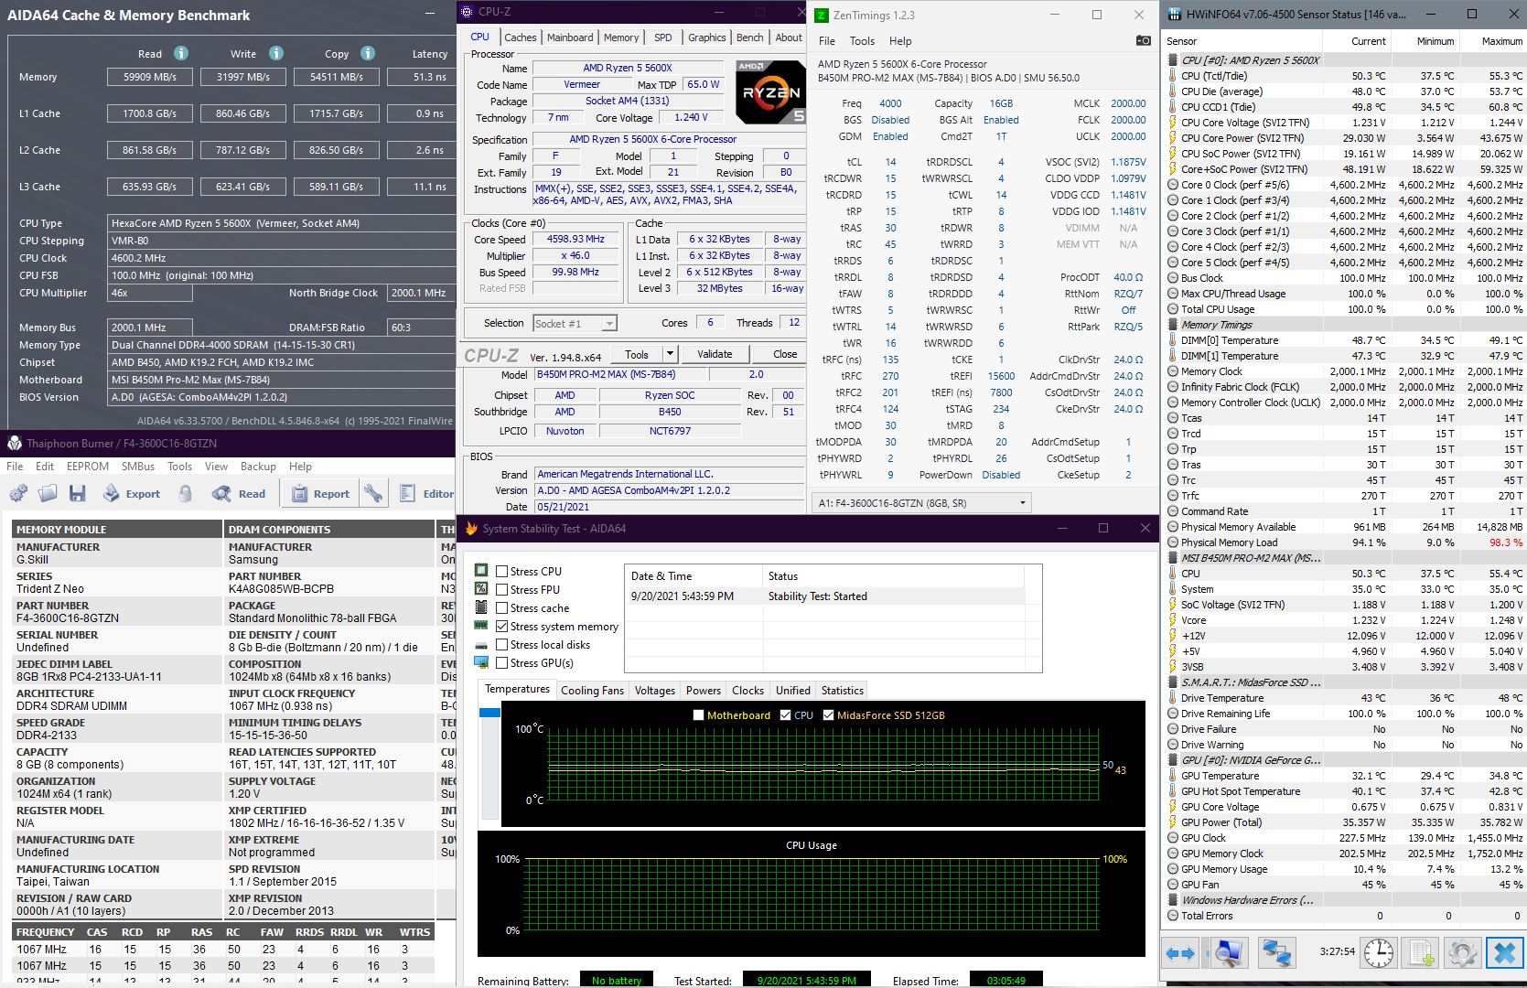Click the Copy info icon in AIDA64 benchmark
This screenshot has width=1527, height=988.
[x=368, y=53]
